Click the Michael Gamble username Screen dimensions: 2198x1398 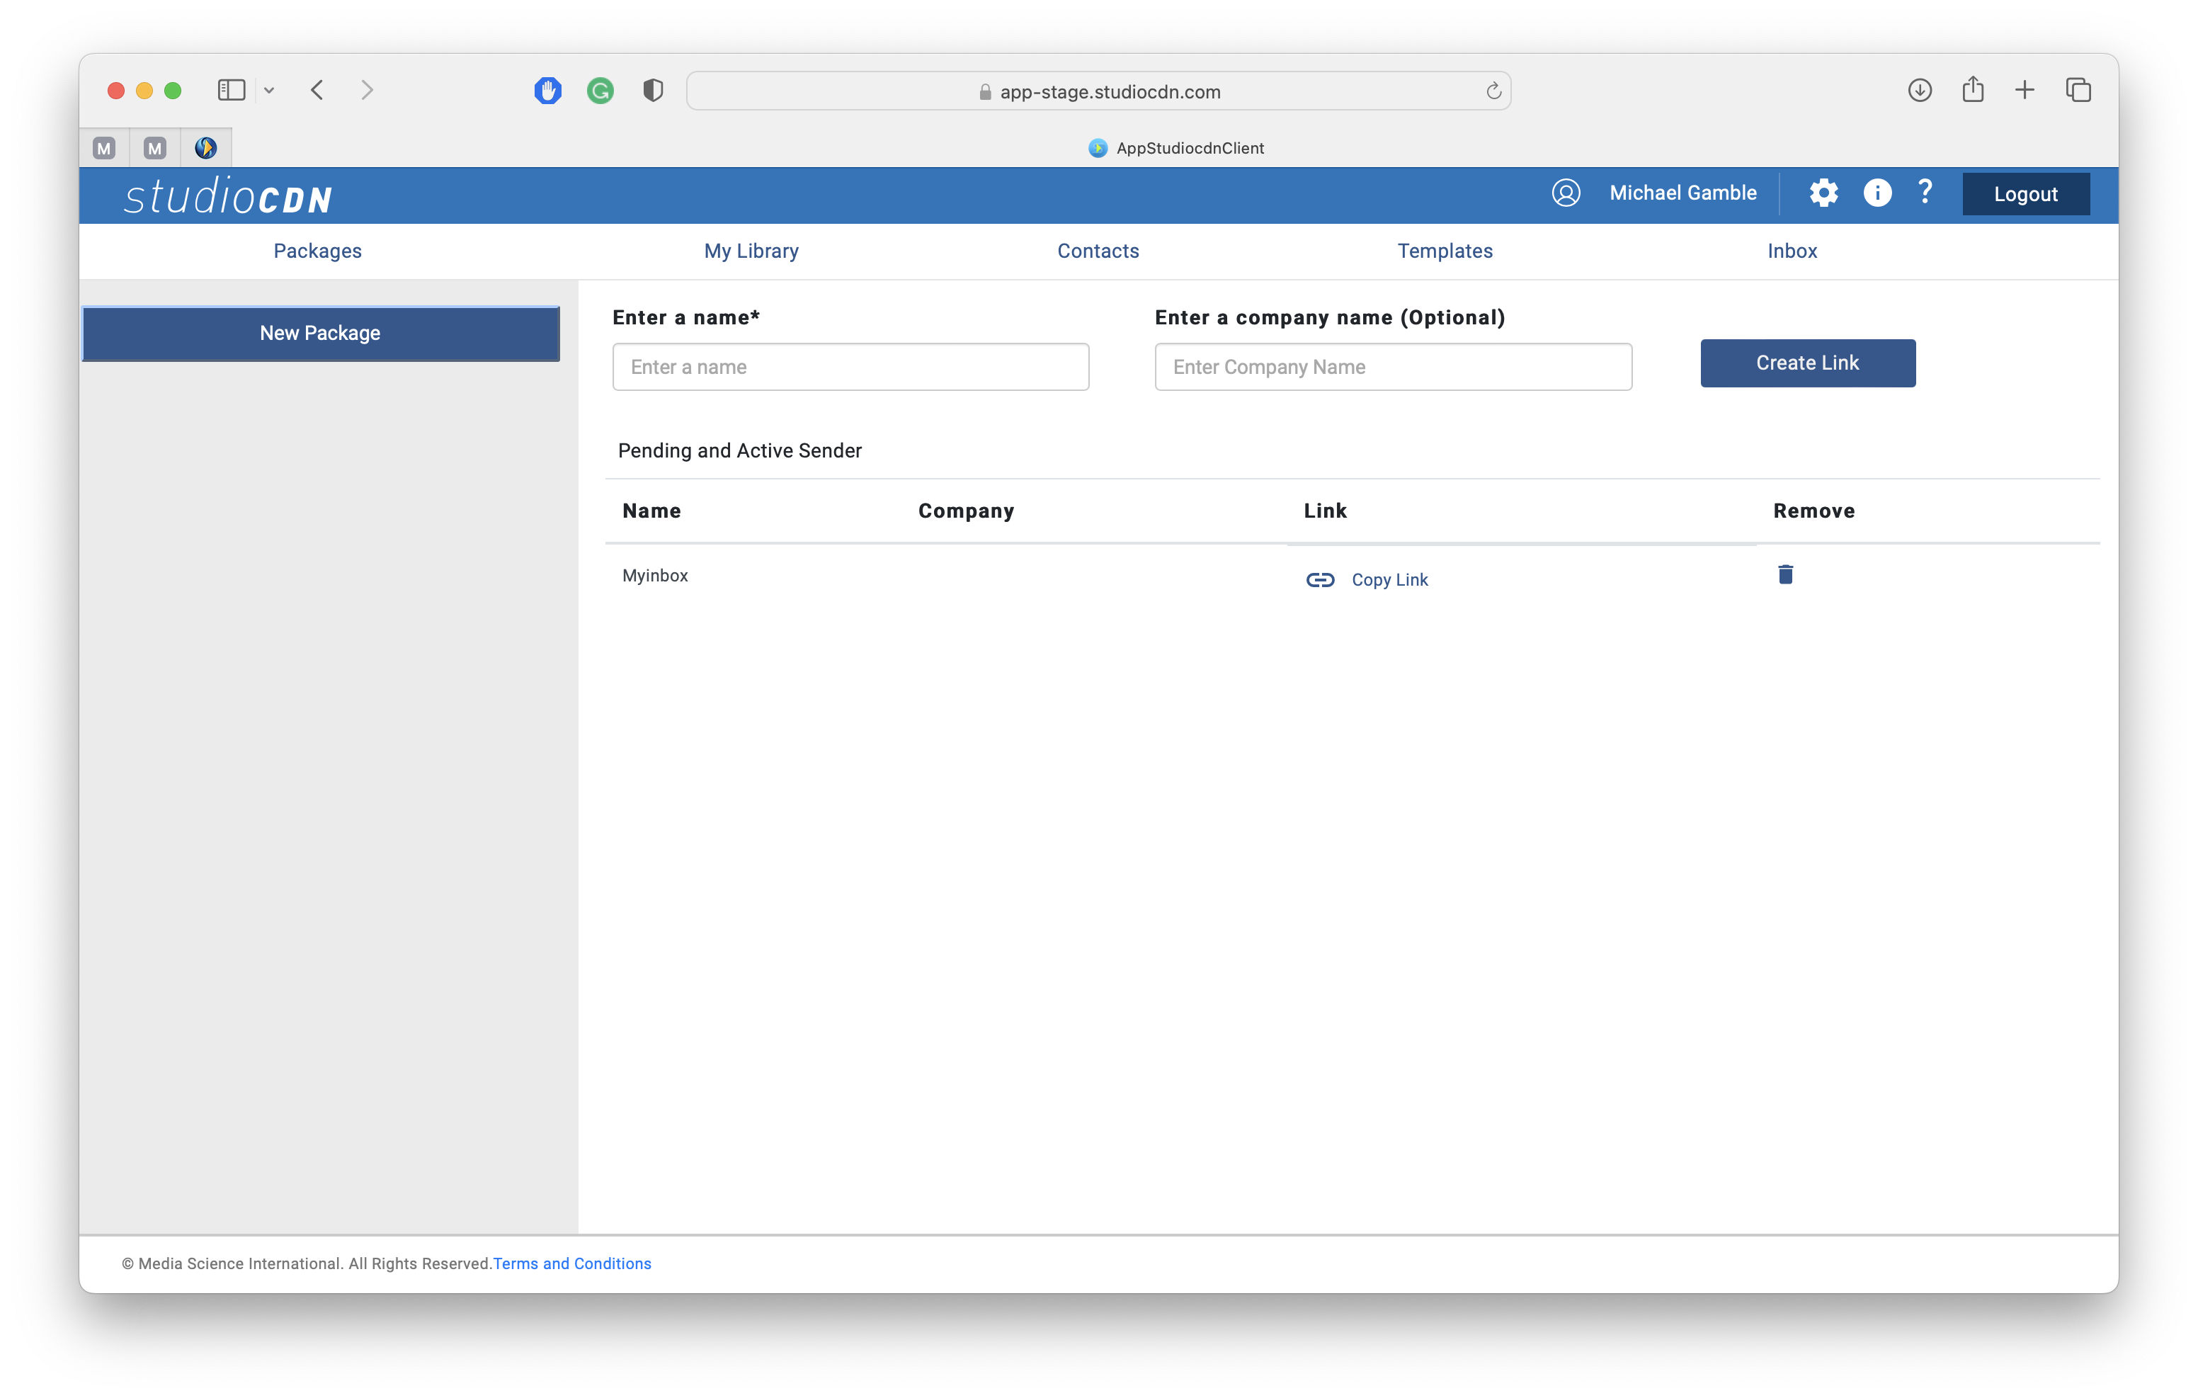(1683, 193)
